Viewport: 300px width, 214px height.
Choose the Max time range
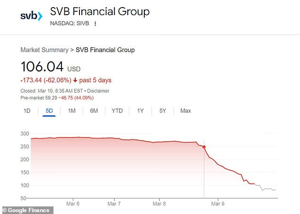[185, 111]
